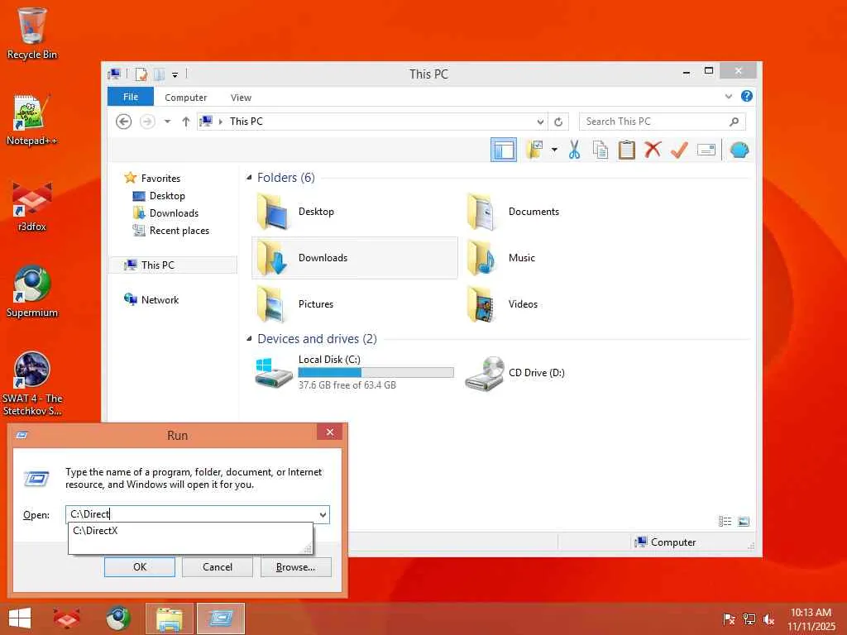Image resolution: width=847 pixels, height=635 pixels.
Task: Click the blue shell settings icon
Action: click(739, 150)
